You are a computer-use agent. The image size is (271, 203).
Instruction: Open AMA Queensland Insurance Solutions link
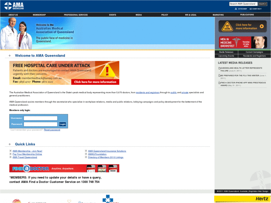[107, 151]
